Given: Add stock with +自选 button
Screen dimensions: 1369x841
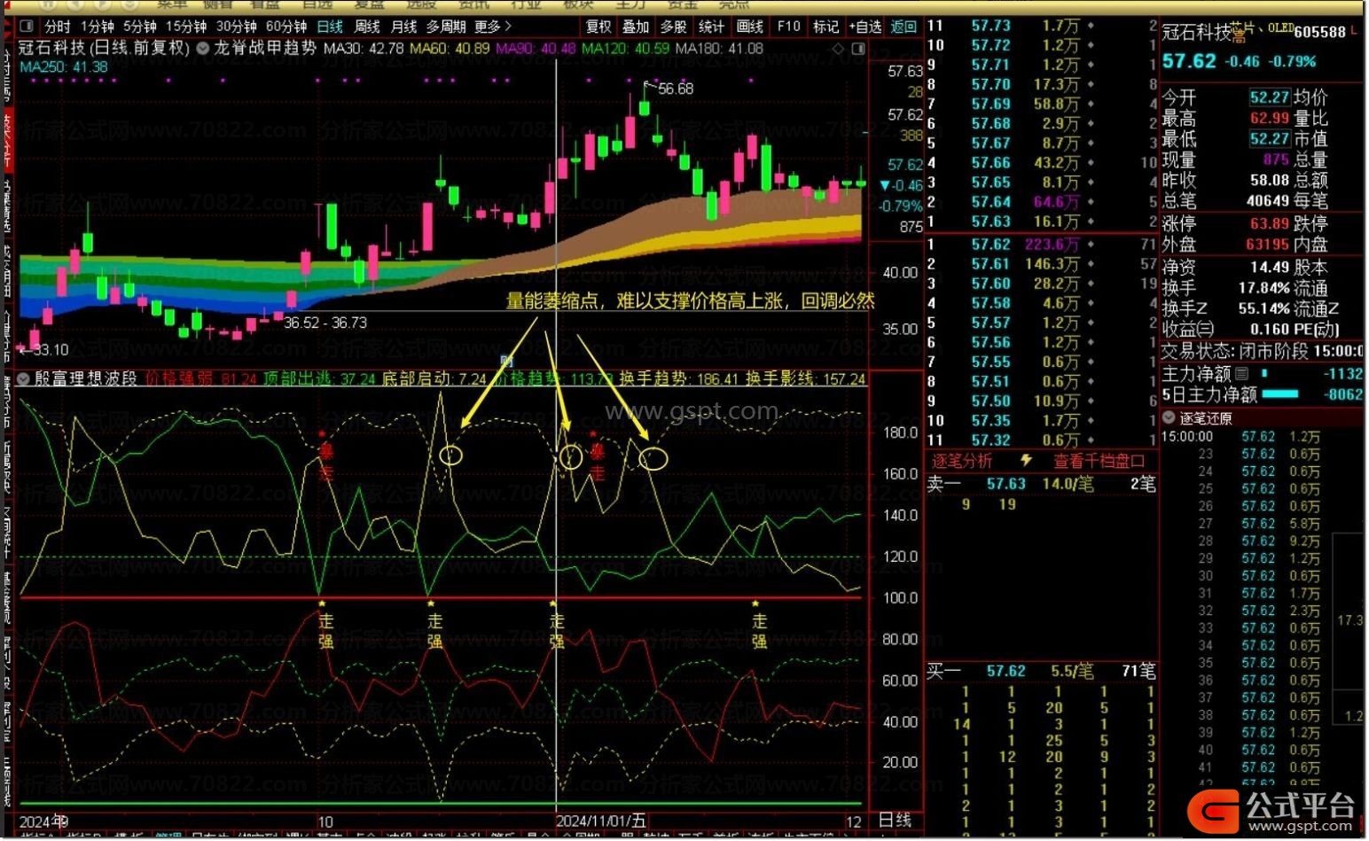Looking at the screenshot, I should coord(865,27).
